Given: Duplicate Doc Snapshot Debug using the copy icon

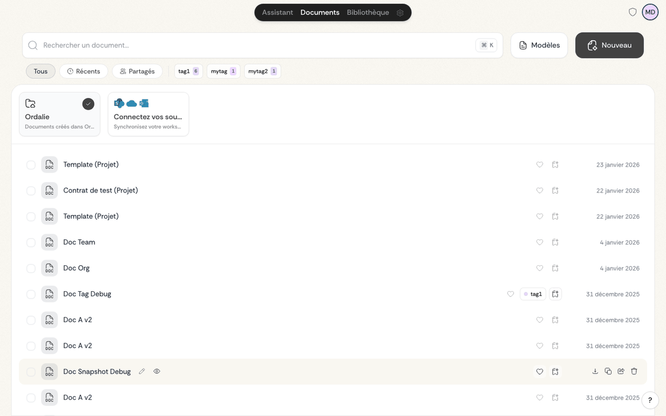Looking at the screenshot, I should click(608, 372).
